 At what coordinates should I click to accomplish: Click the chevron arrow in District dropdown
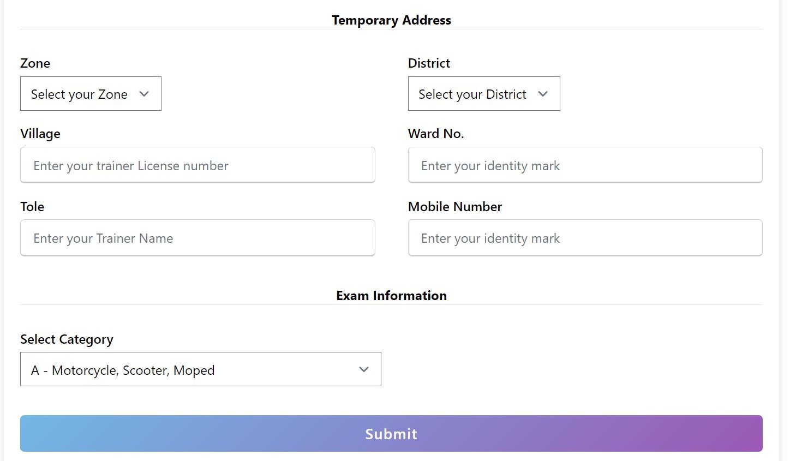(x=543, y=94)
